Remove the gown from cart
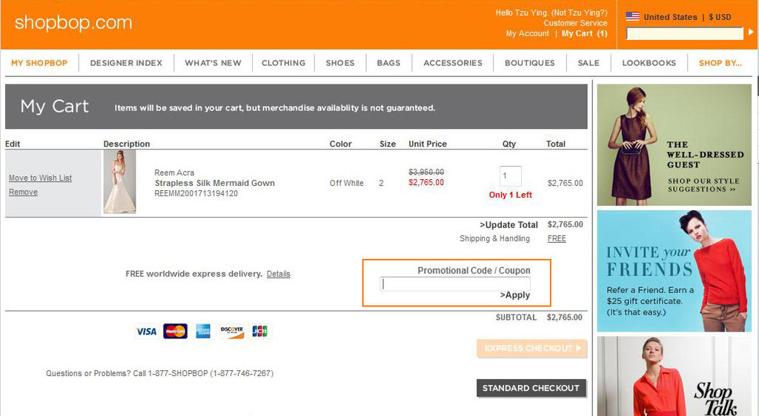Screen dimensions: 759x416 click(x=23, y=192)
